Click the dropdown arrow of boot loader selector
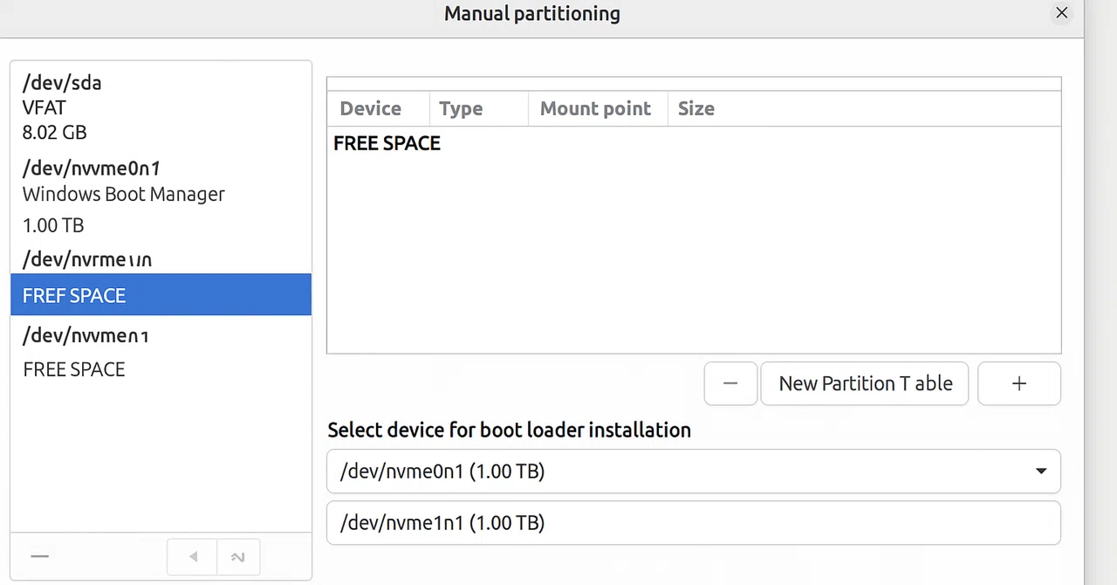Image resolution: width=1117 pixels, height=585 pixels. [1040, 471]
